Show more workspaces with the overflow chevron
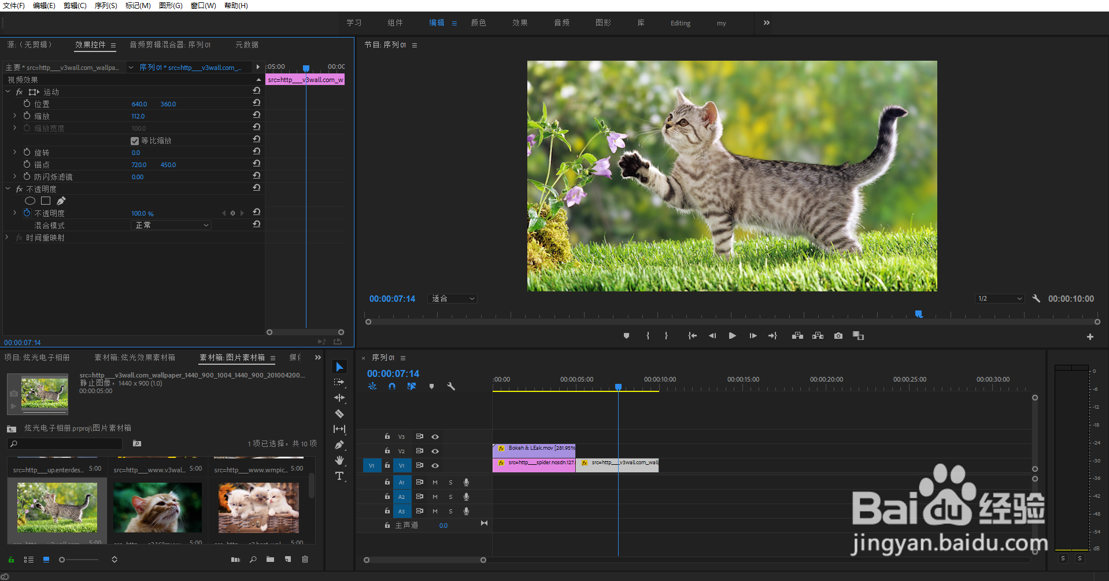 pos(767,23)
